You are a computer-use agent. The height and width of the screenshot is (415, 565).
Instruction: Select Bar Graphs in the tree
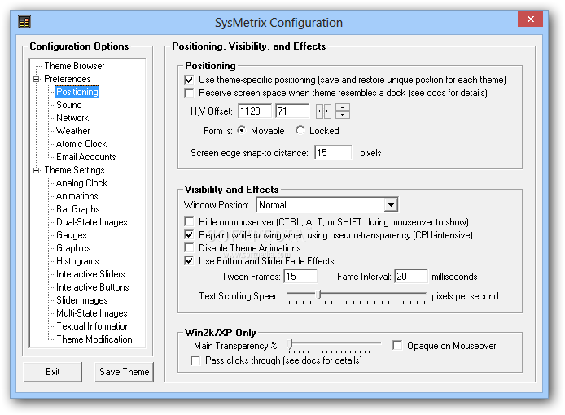78,209
